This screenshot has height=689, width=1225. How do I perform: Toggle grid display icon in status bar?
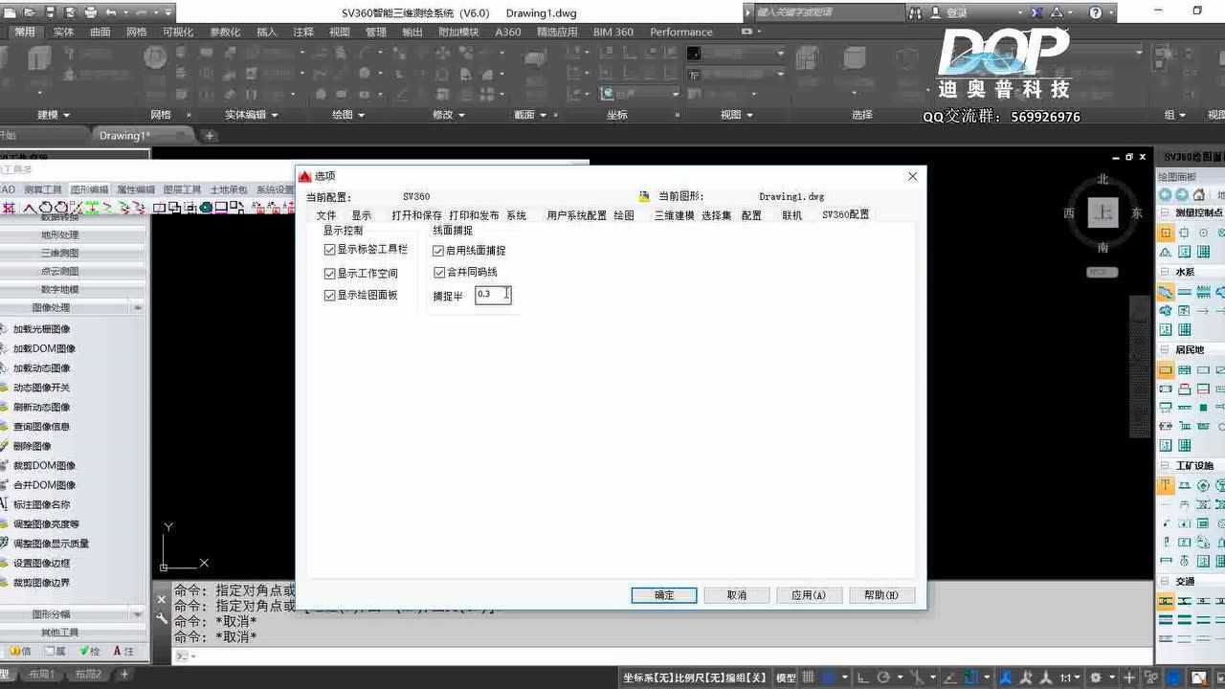point(809,678)
